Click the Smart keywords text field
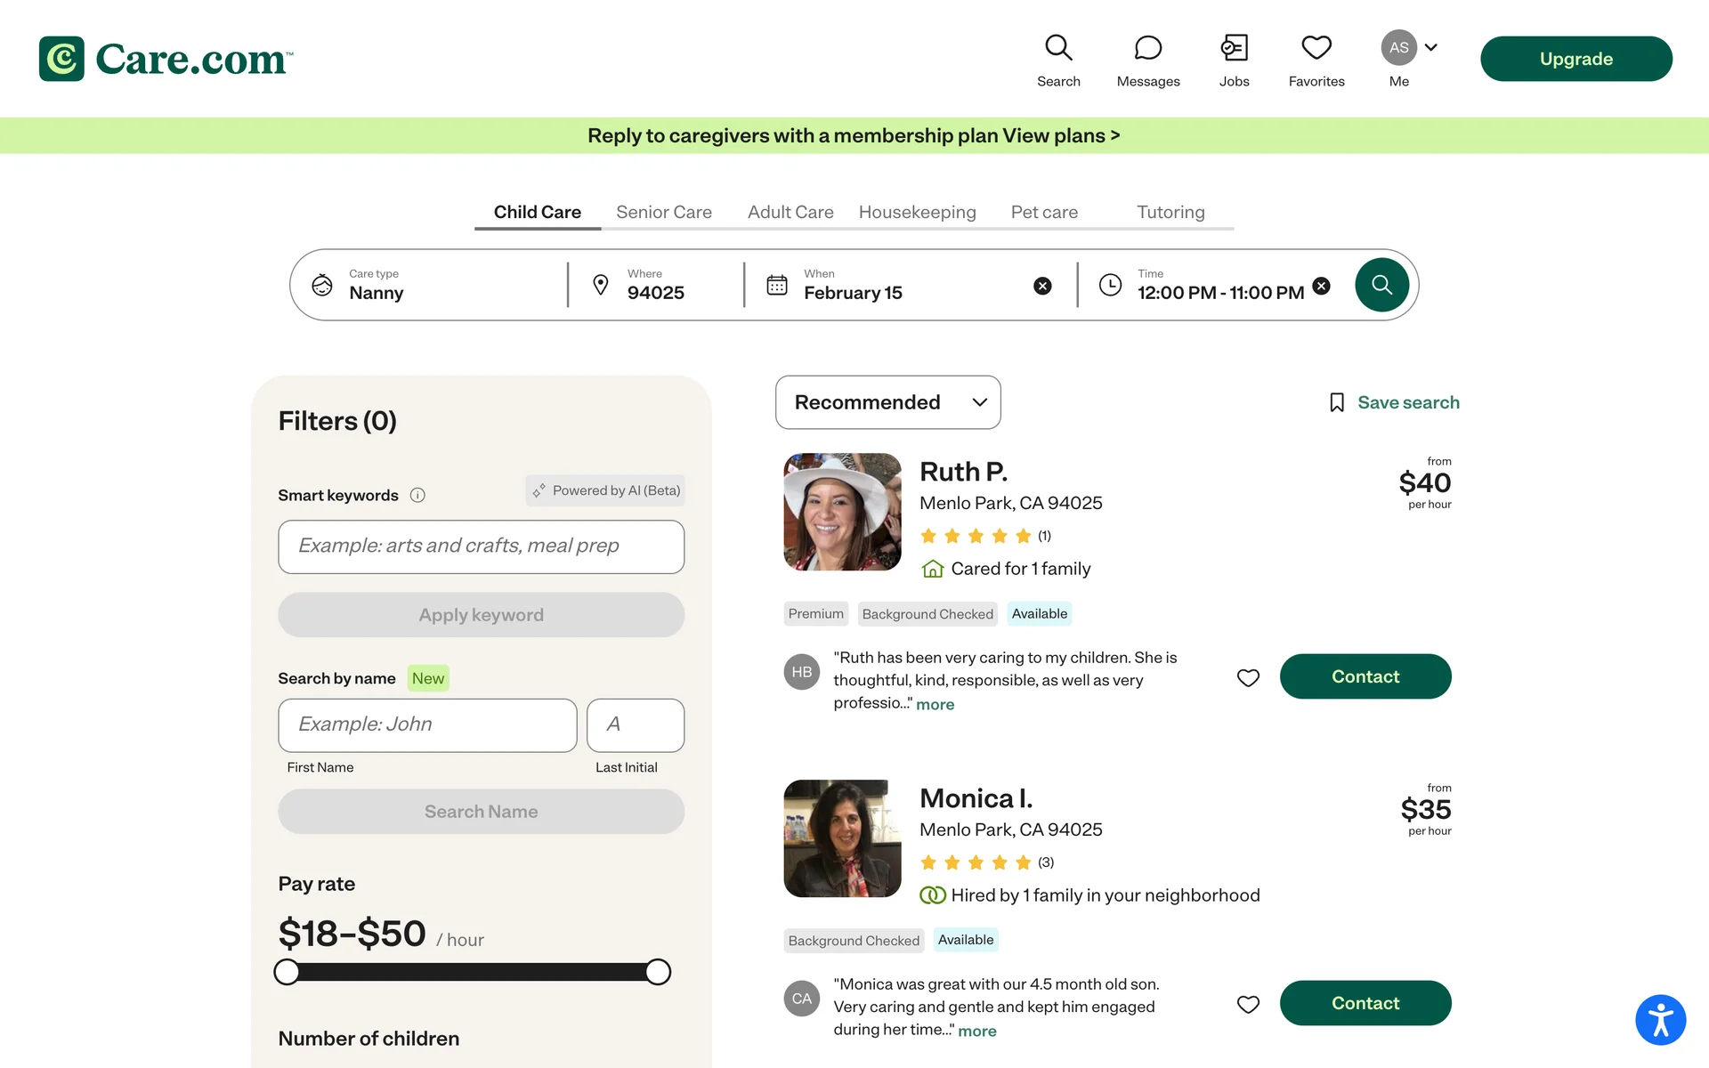Image resolution: width=1709 pixels, height=1068 pixels. coord(481,546)
